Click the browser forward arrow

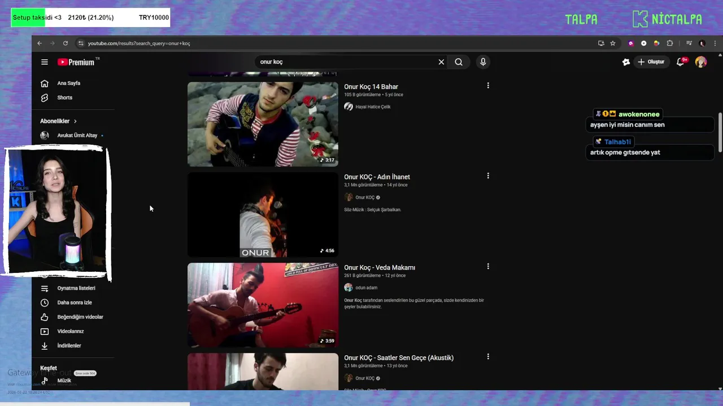[x=53, y=43]
